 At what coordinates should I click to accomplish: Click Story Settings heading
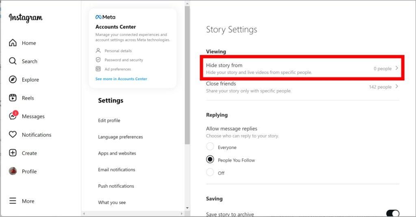pyautogui.click(x=232, y=30)
